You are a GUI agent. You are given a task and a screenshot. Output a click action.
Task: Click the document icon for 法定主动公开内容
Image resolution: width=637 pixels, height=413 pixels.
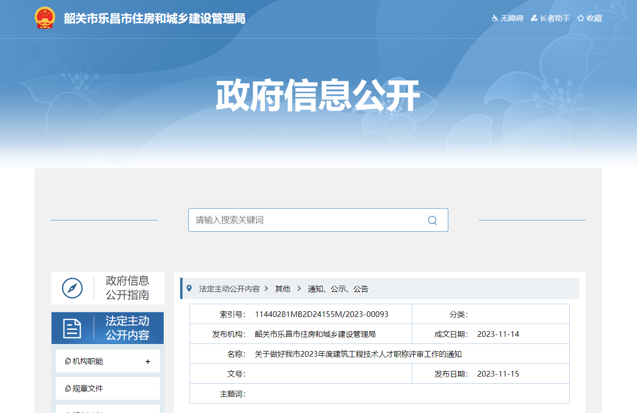pyautogui.click(x=72, y=328)
